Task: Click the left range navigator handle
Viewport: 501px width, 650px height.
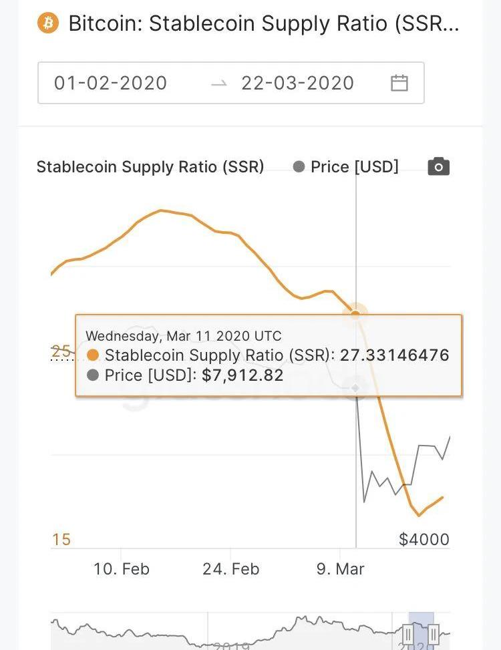Action: pos(408,633)
